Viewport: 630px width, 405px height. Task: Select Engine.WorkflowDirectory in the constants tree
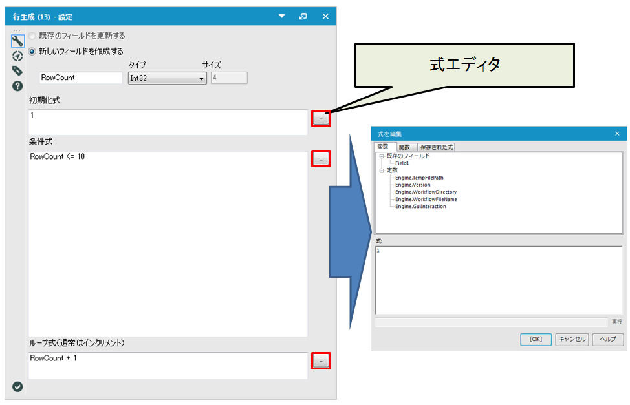426,192
